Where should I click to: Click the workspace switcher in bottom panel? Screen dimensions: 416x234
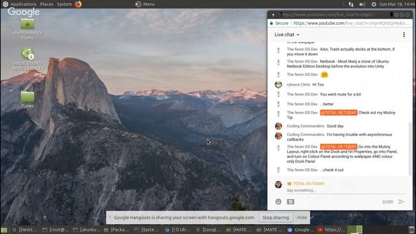coord(355,229)
